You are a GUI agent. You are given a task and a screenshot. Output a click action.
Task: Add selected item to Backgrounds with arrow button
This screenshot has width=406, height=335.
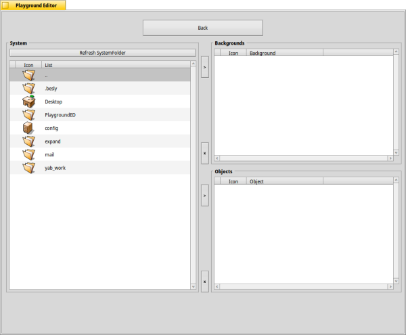tap(205, 66)
